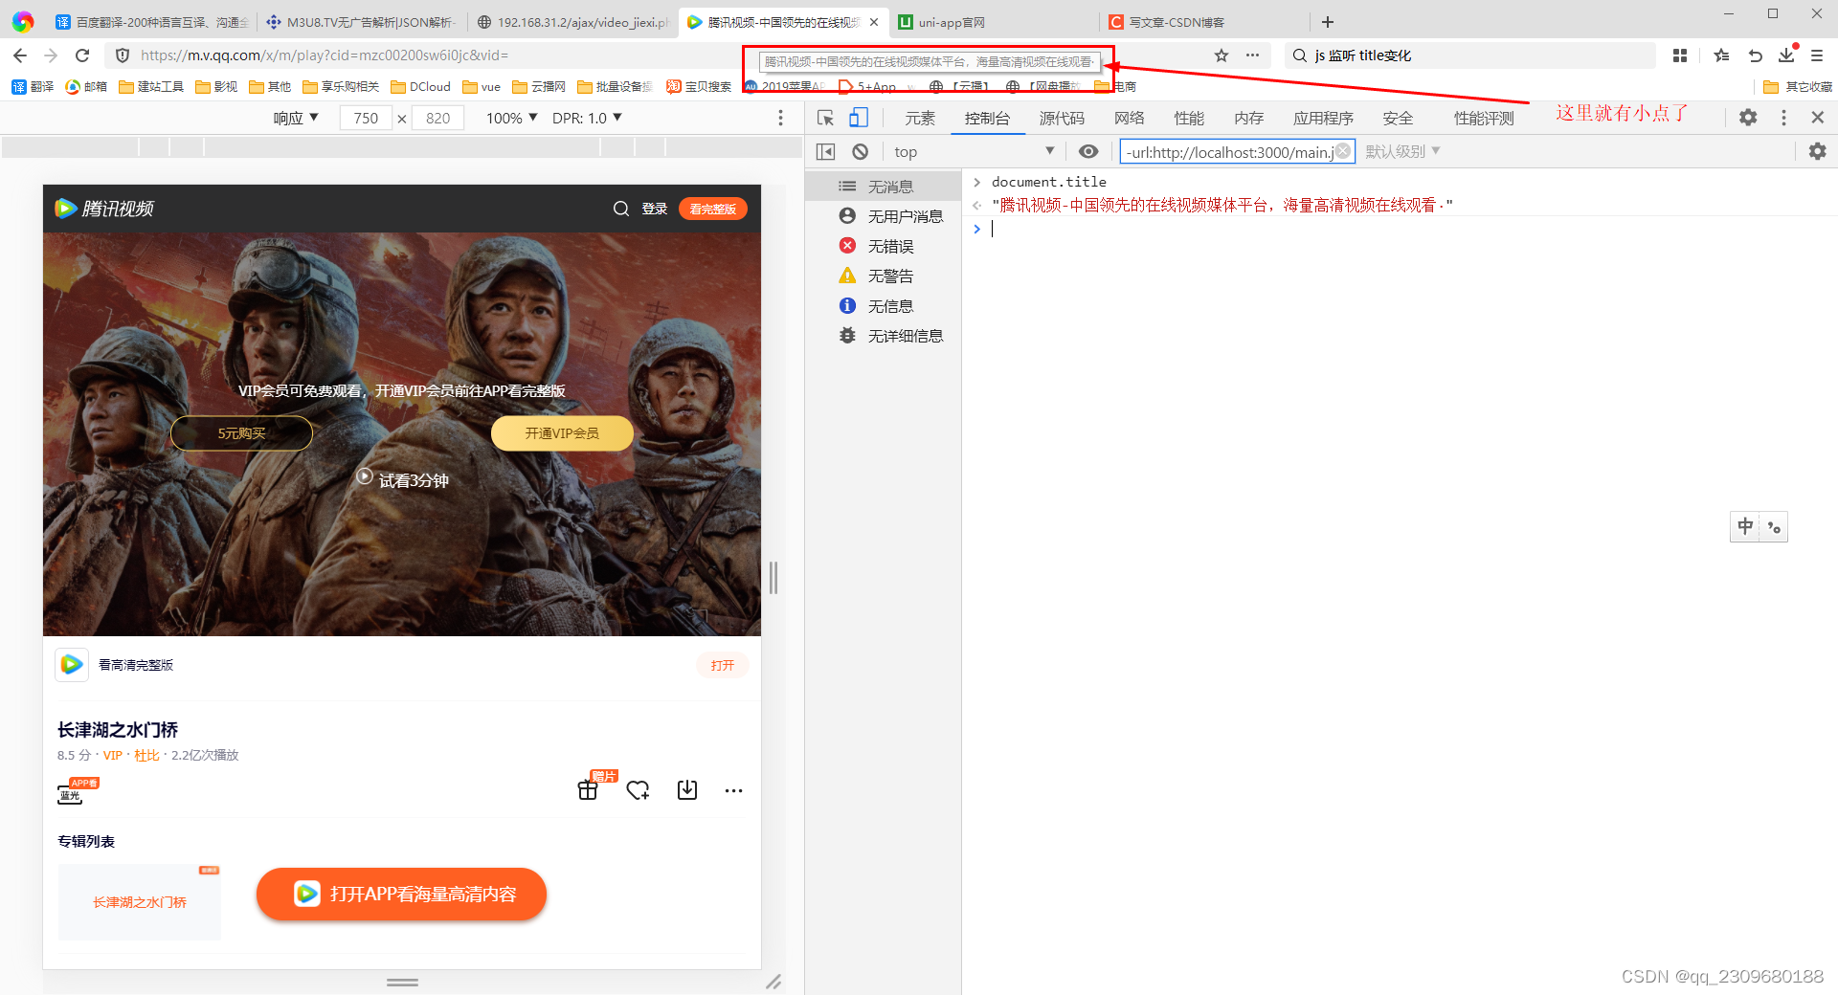Screen dimensions: 1838x995
Task: Click the gift icon under the video
Action: 588,789
